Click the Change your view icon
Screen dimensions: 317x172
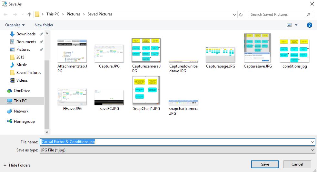click(289, 25)
